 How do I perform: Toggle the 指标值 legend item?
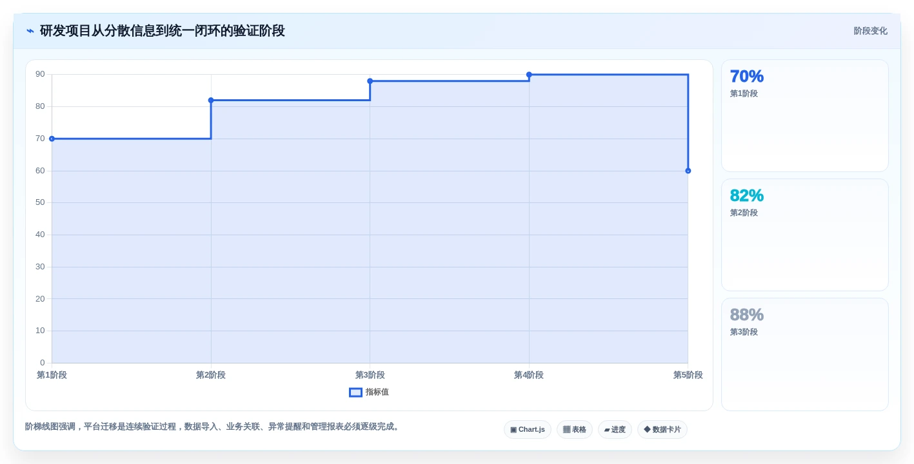(369, 392)
